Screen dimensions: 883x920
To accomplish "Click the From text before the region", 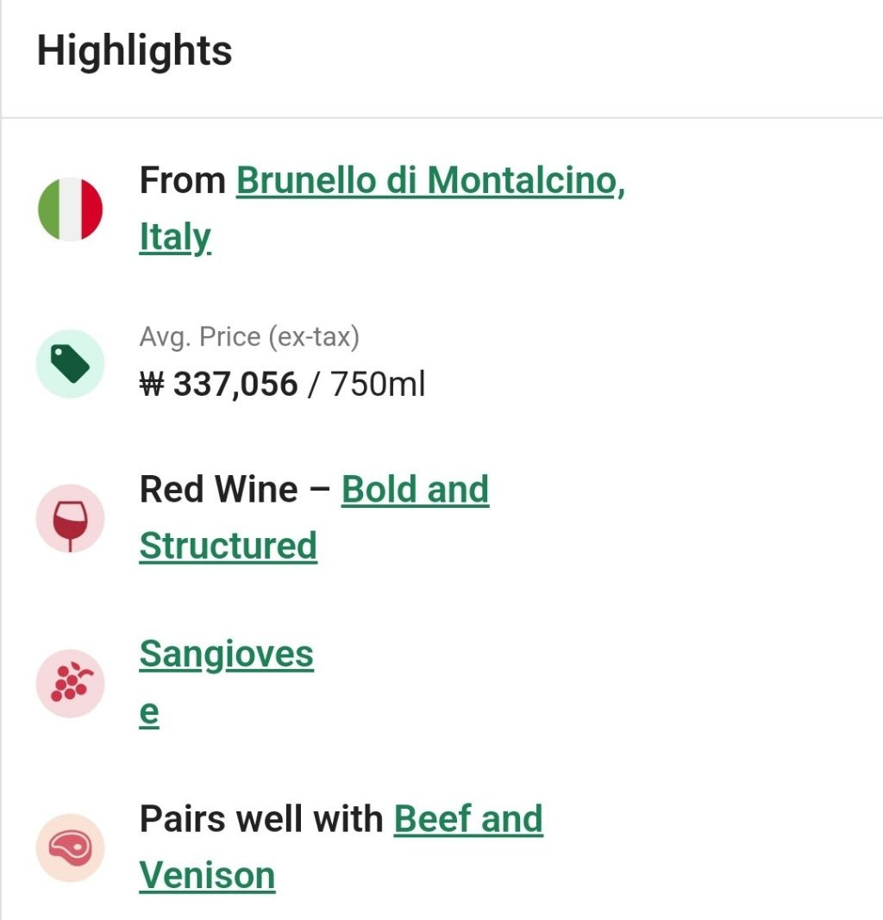I will click(x=182, y=181).
